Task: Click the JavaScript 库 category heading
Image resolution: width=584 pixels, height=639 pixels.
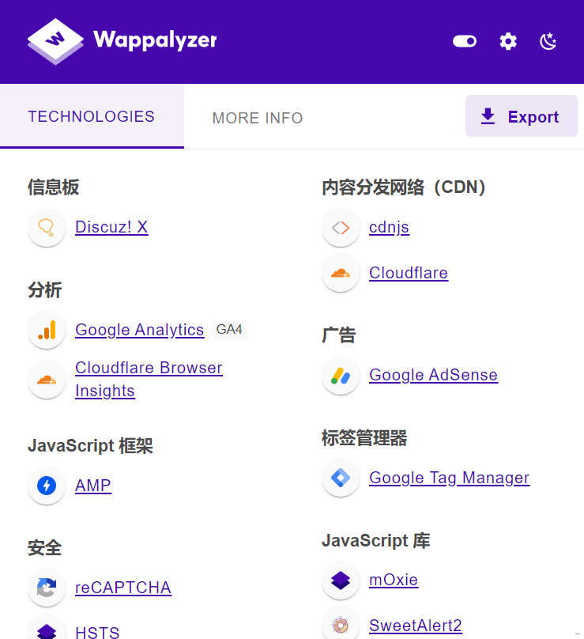Action: pos(376,540)
